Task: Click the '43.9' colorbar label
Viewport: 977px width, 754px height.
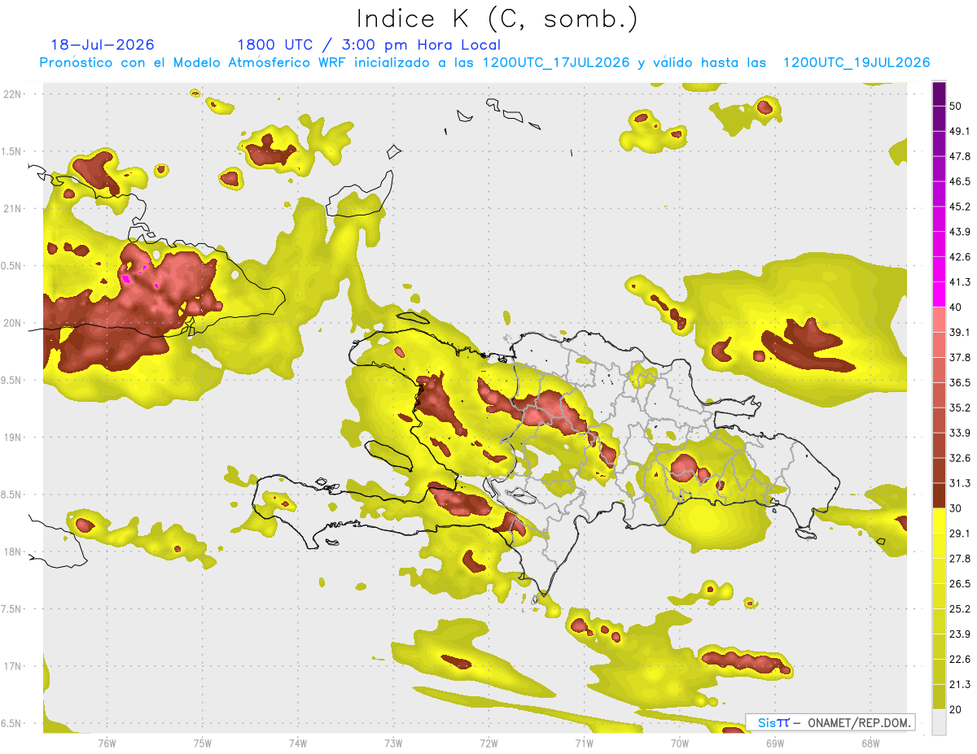Action: coord(960,232)
